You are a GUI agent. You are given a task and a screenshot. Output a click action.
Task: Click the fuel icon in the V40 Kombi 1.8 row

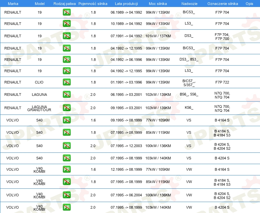pos(66,182)
